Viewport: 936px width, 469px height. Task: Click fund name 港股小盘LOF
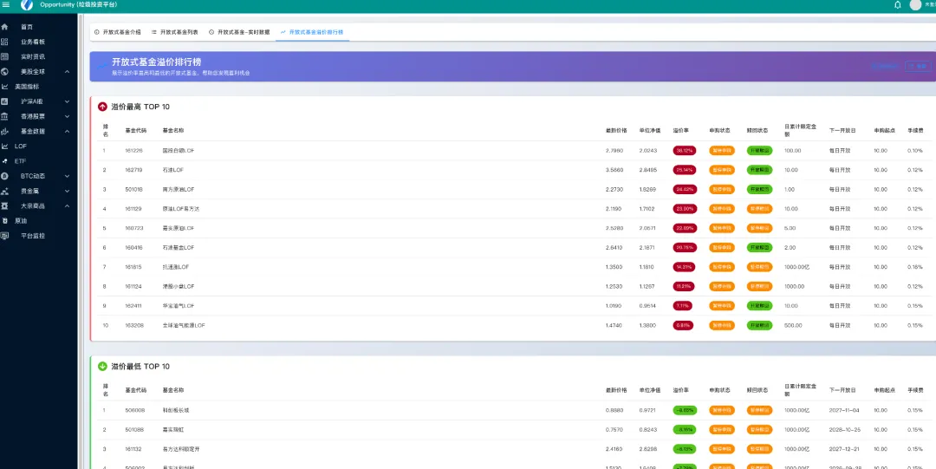[x=179, y=286]
